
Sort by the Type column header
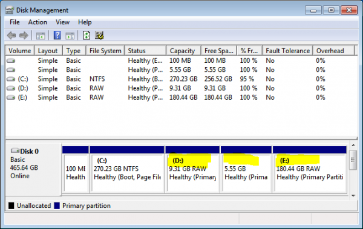pos(74,51)
